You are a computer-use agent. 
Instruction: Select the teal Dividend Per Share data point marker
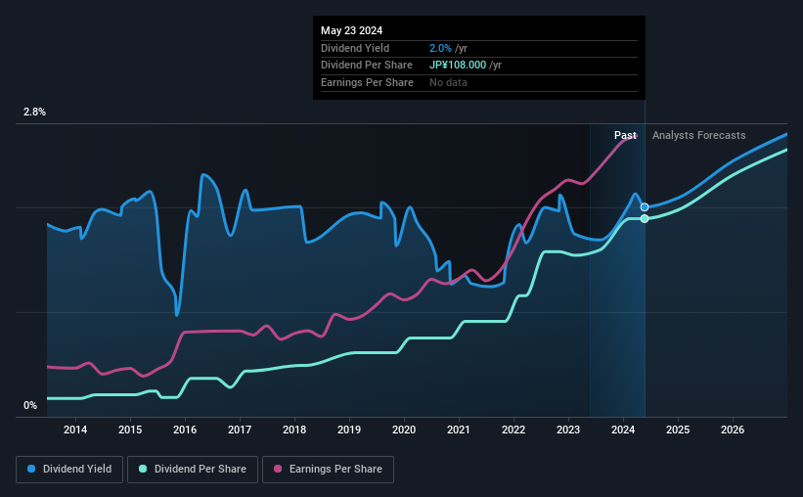tap(645, 219)
